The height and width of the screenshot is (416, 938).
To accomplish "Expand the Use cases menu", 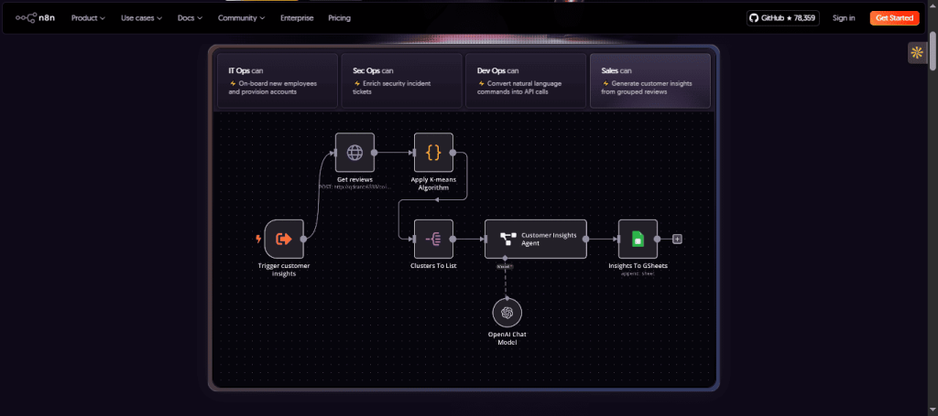I will (x=142, y=18).
